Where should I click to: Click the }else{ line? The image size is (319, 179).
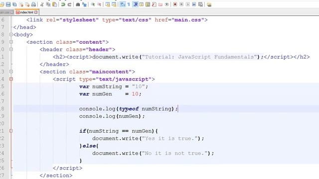(x=89, y=146)
